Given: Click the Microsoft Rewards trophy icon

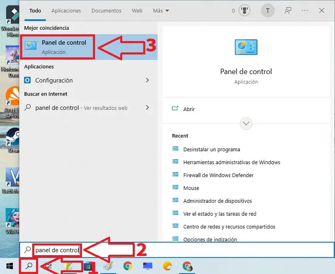Looking at the screenshot, I should [x=245, y=10].
